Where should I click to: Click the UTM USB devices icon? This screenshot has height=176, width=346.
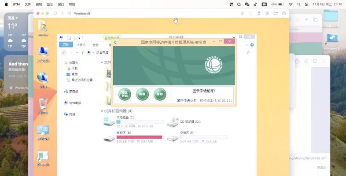click(x=259, y=14)
